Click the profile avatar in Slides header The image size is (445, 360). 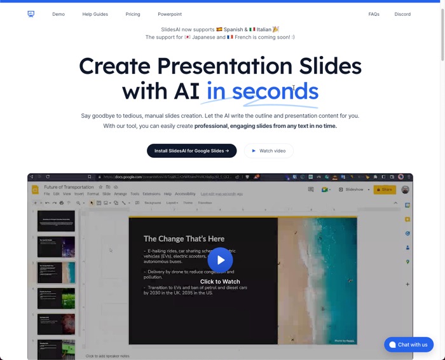pyautogui.click(x=406, y=190)
